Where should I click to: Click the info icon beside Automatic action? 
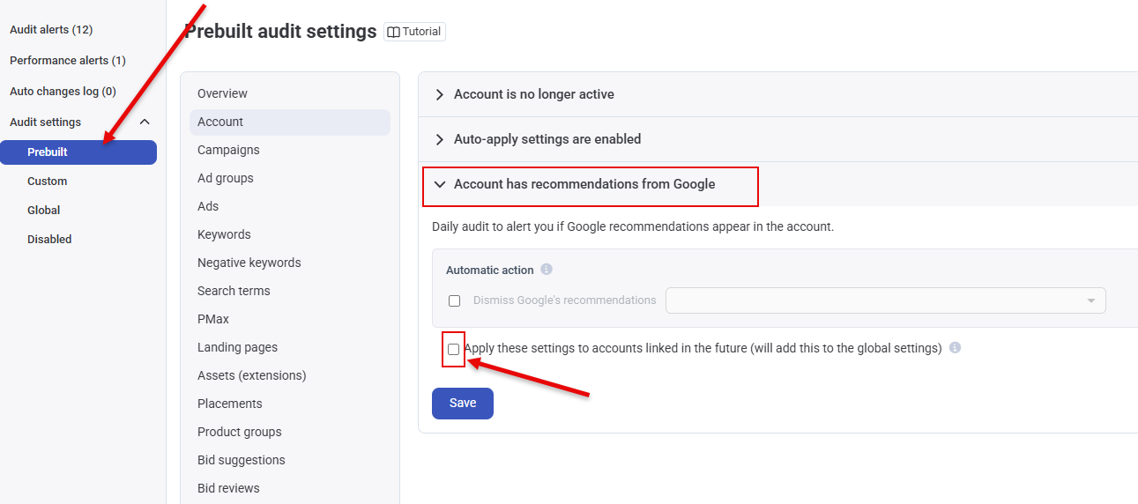547,270
